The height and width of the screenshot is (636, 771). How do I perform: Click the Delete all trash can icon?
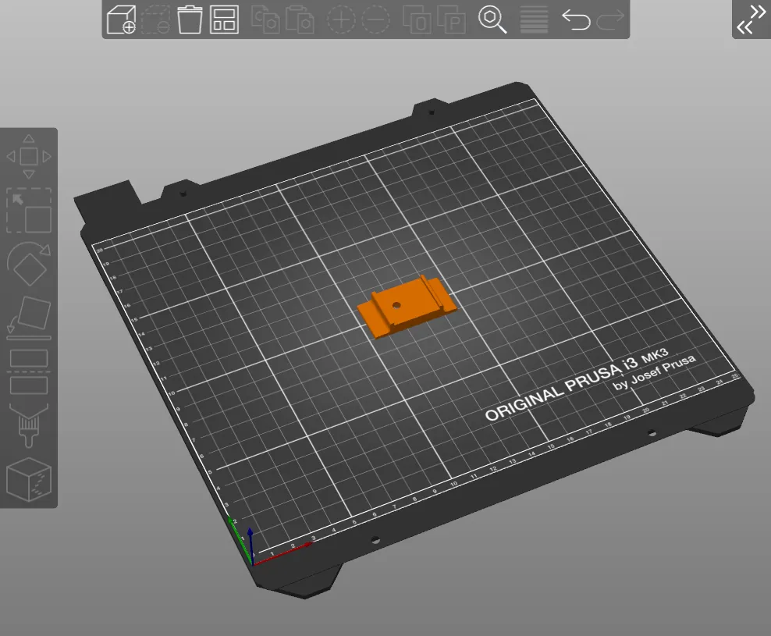(x=190, y=20)
